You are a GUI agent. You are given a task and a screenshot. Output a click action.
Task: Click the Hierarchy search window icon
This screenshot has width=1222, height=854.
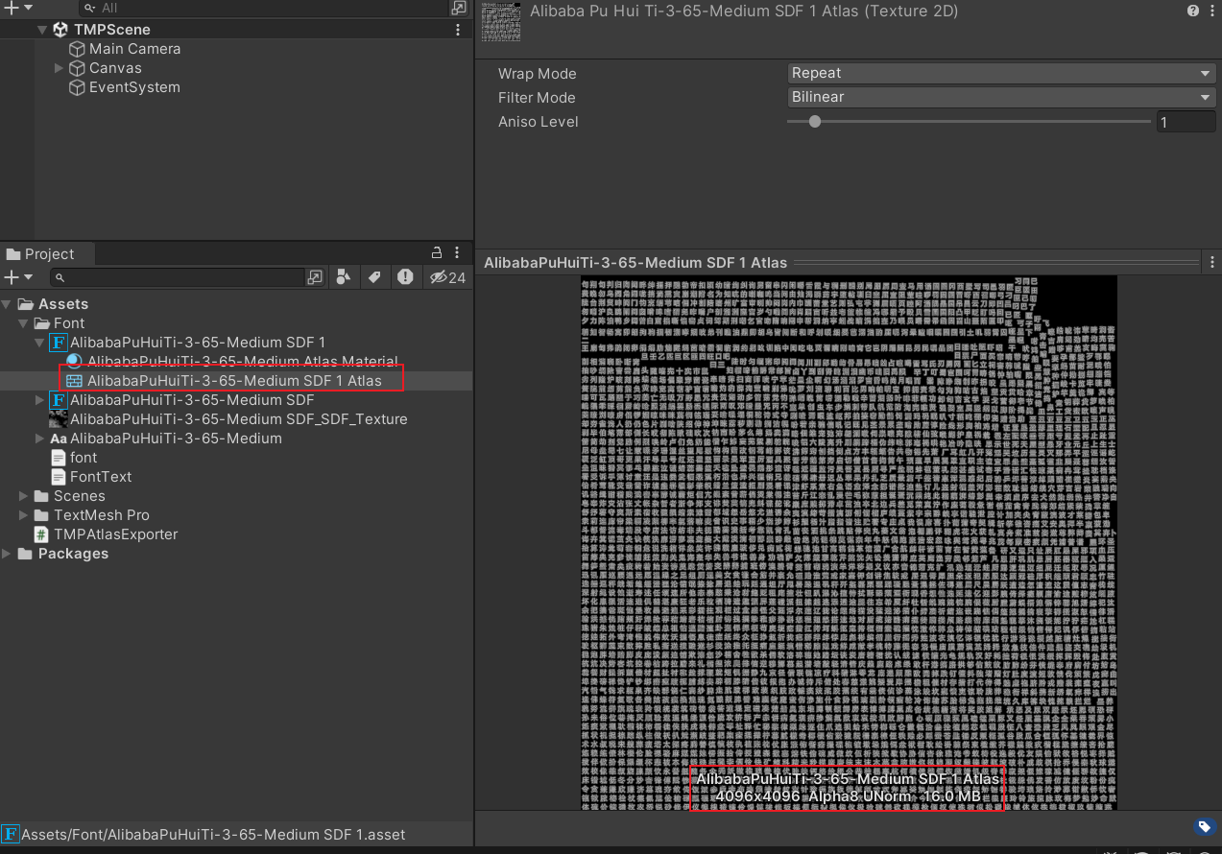pyautogui.click(x=459, y=8)
